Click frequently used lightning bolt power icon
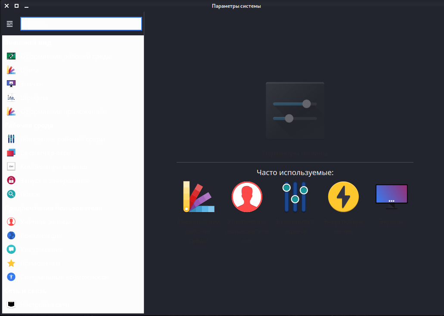Screen dimensions: 444x316 click(x=343, y=197)
